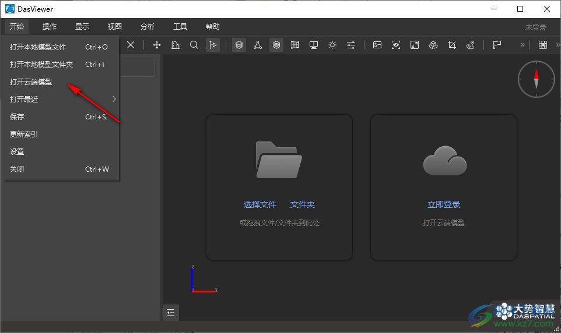
Task: Open 设置 from the start menu
Action: click(62, 152)
